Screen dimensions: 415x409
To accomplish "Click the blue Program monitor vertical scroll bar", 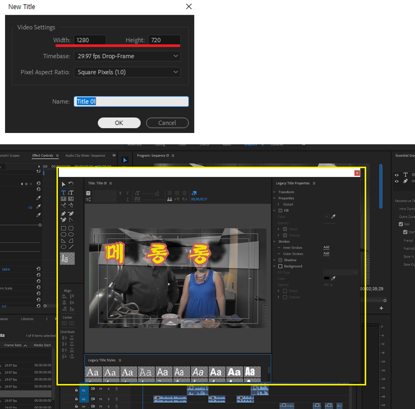I will point(381,186).
